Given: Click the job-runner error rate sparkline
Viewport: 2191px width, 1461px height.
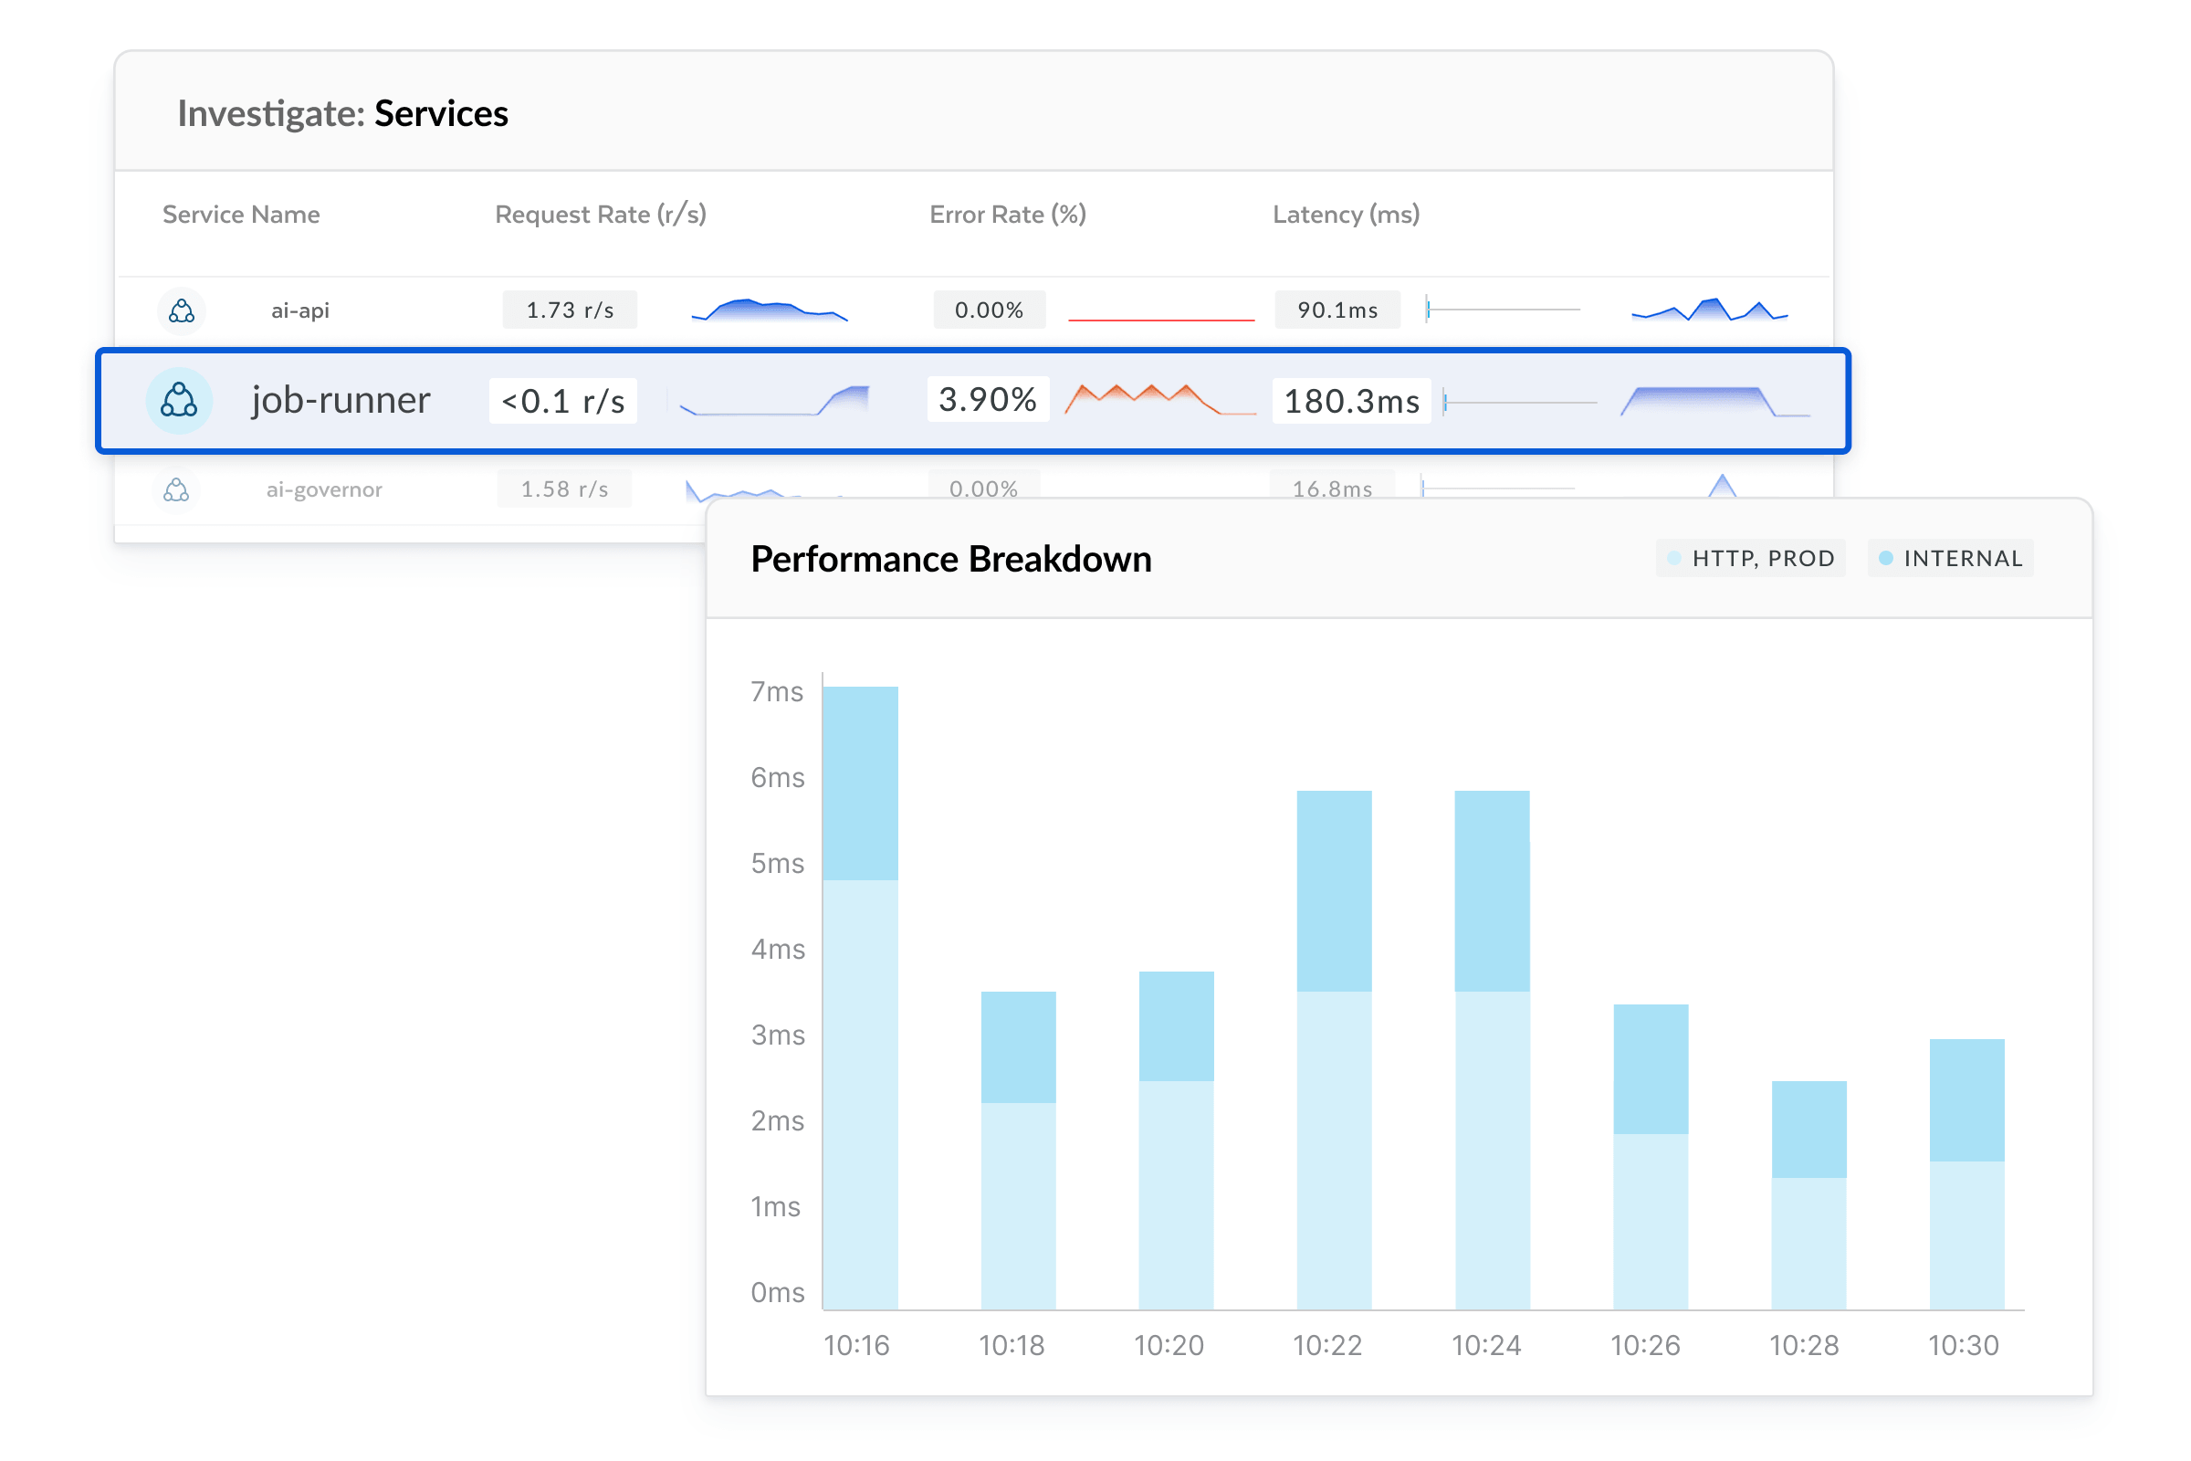Looking at the screenshot, I should [1159, 399].
